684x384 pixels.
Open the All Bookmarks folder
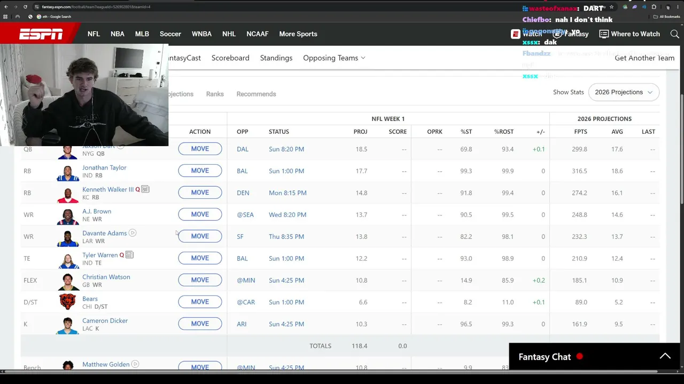[x=667, y=17]
